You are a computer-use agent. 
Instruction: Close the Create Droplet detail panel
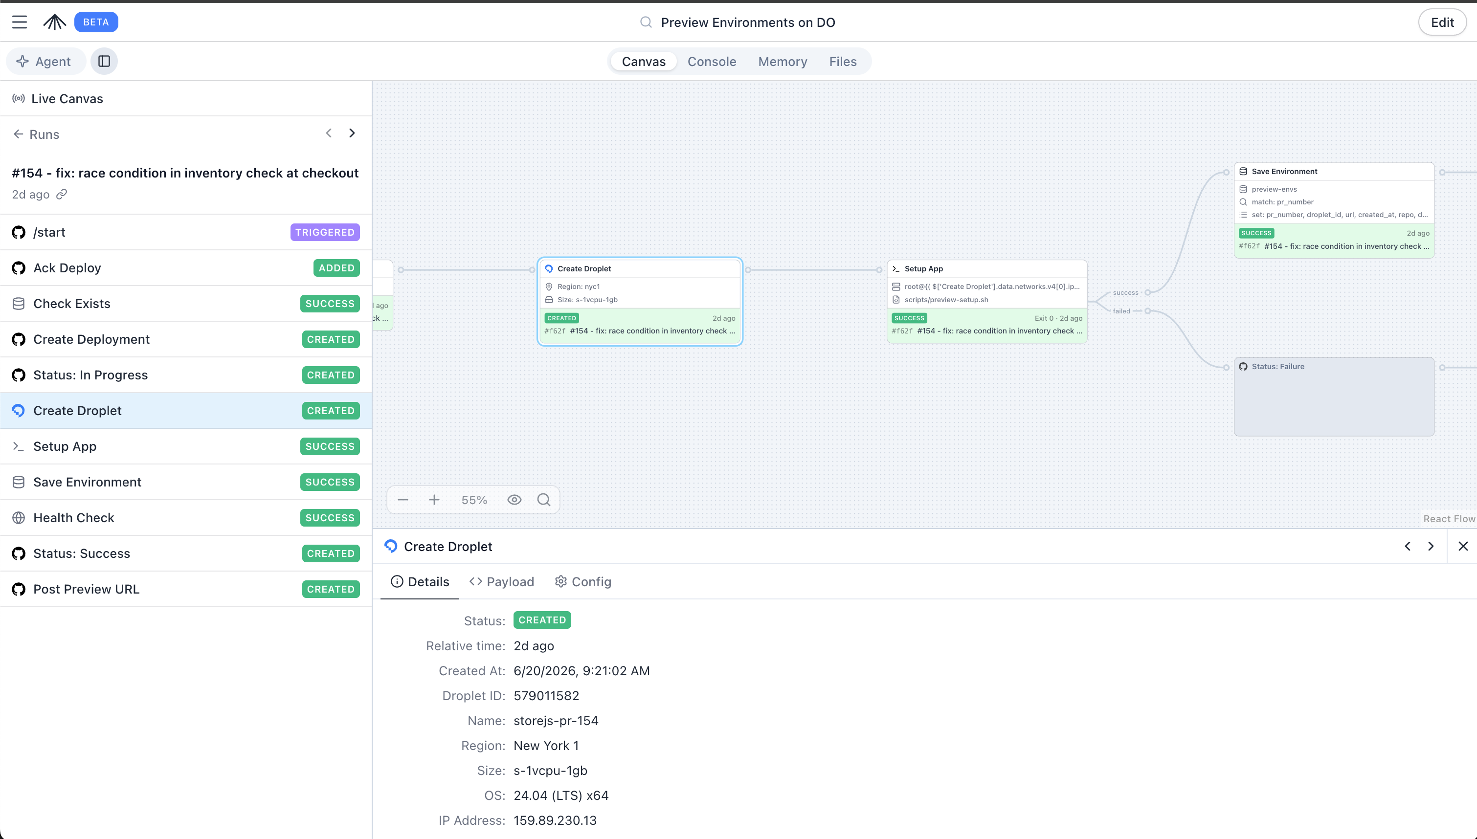click(x=1463, y=546)
